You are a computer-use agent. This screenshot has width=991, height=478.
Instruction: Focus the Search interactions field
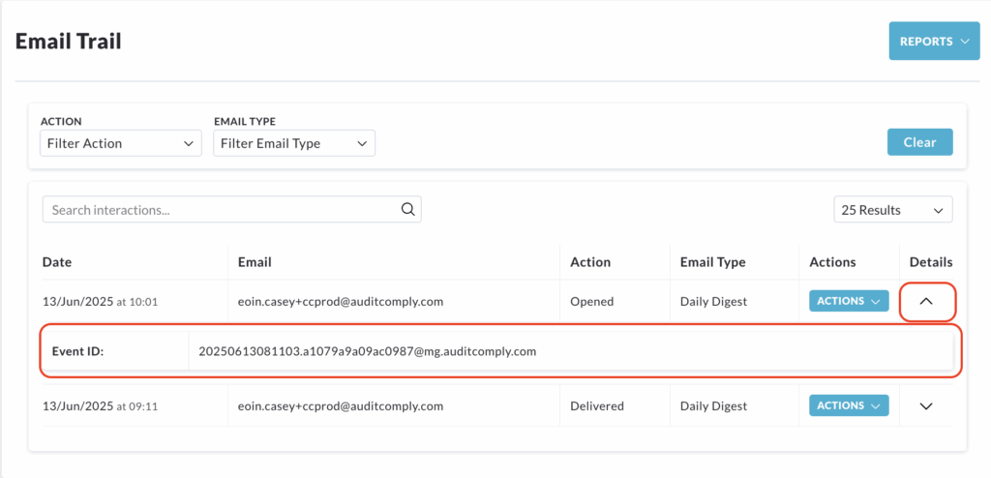coord(232,209)
